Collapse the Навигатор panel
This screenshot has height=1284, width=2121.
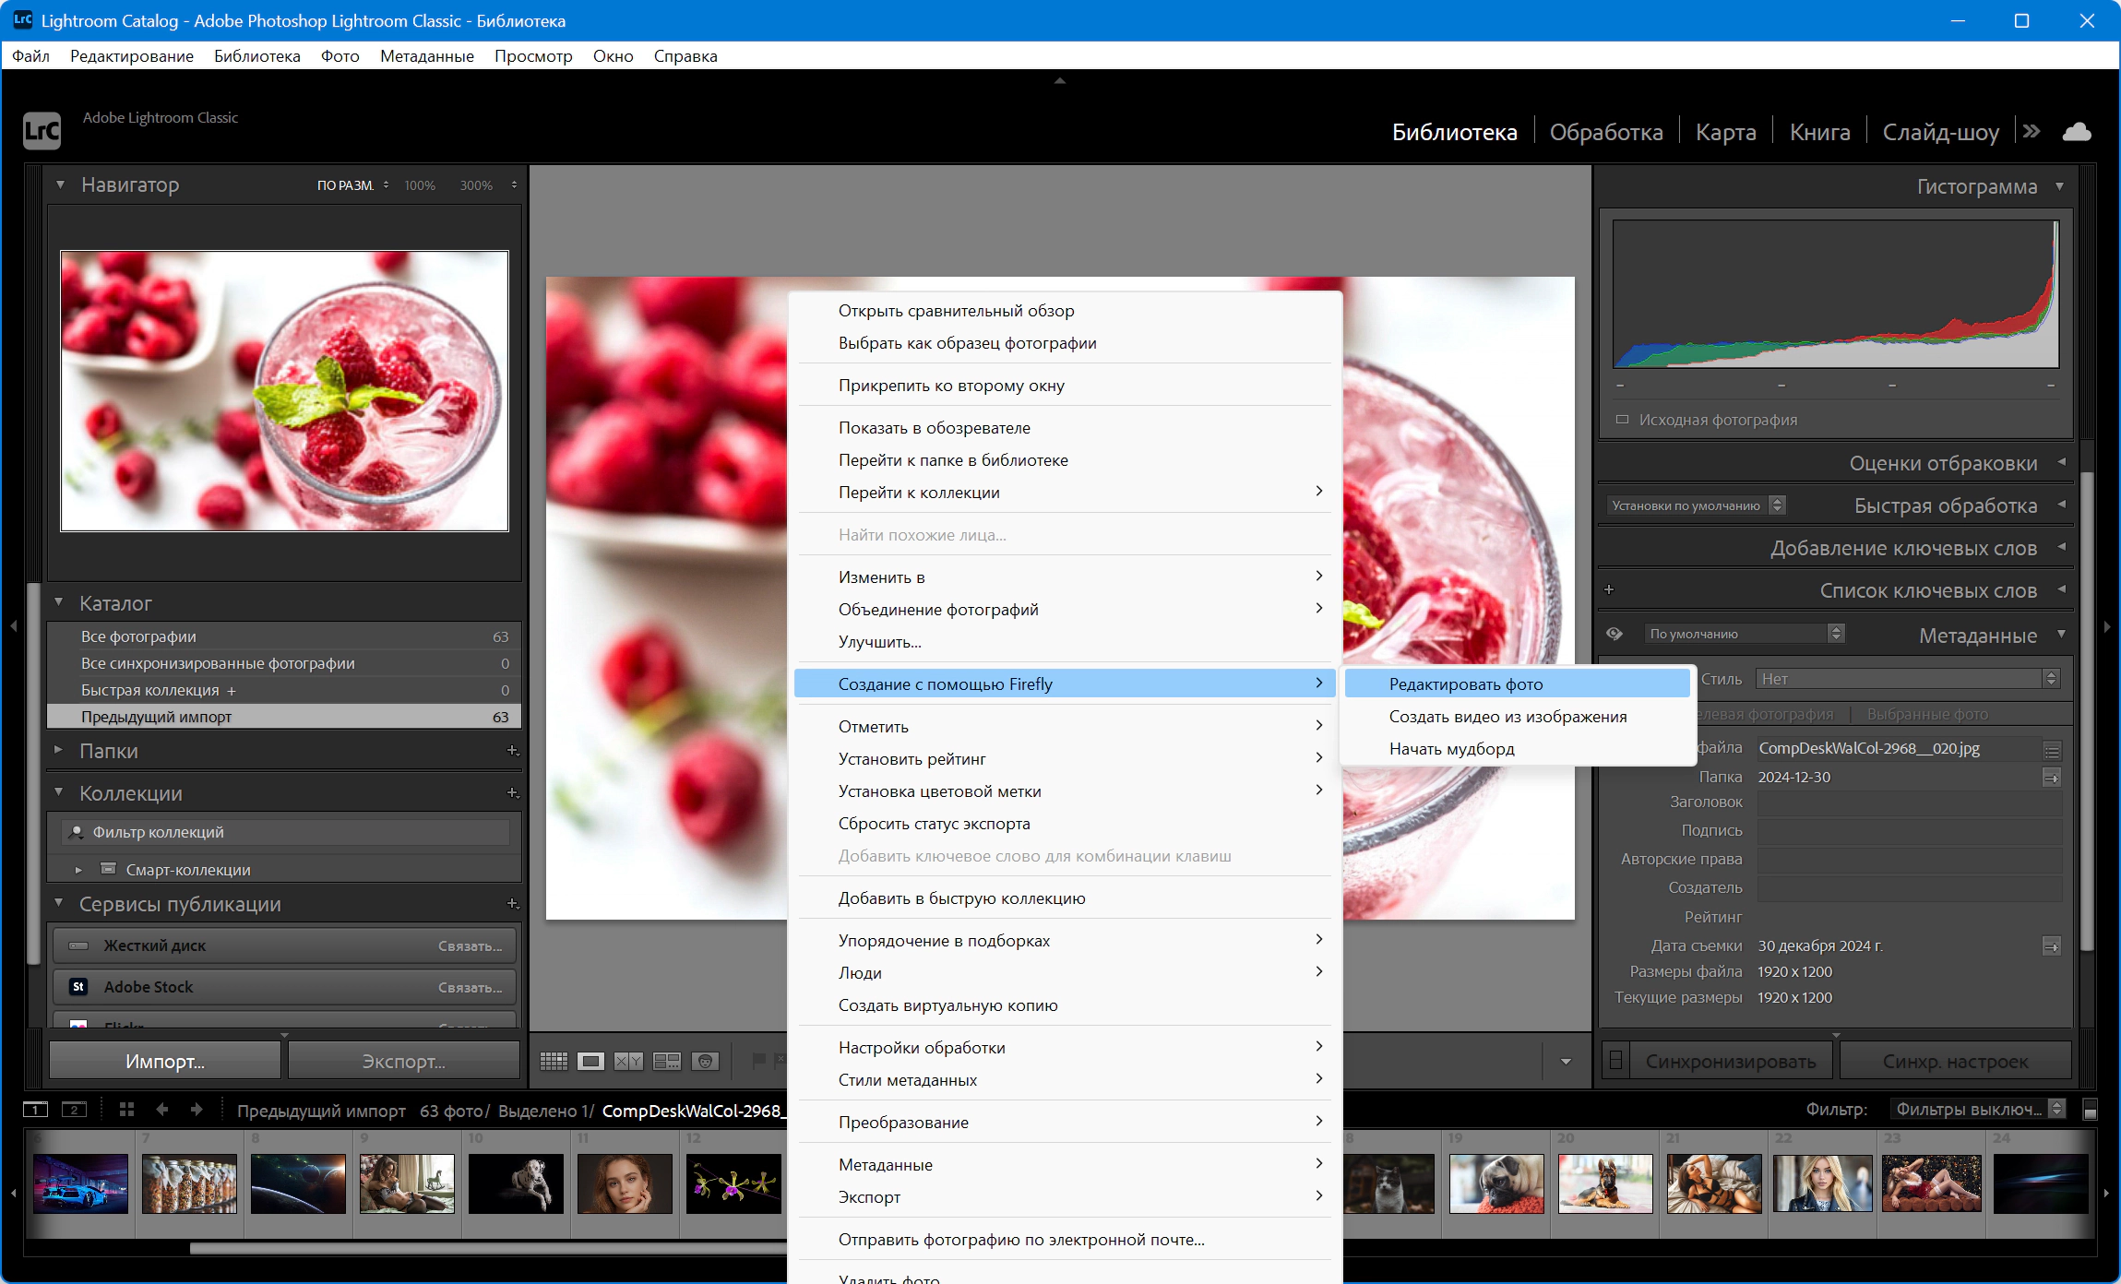pyautogui.click(x=60, y=184)
